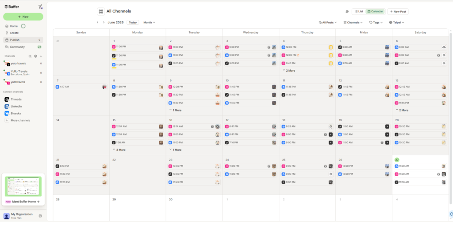The width and height of the screenshot is (453, 226).
Task: Open the June 4 6:43 PM post
Action: [x=307, y=63]
